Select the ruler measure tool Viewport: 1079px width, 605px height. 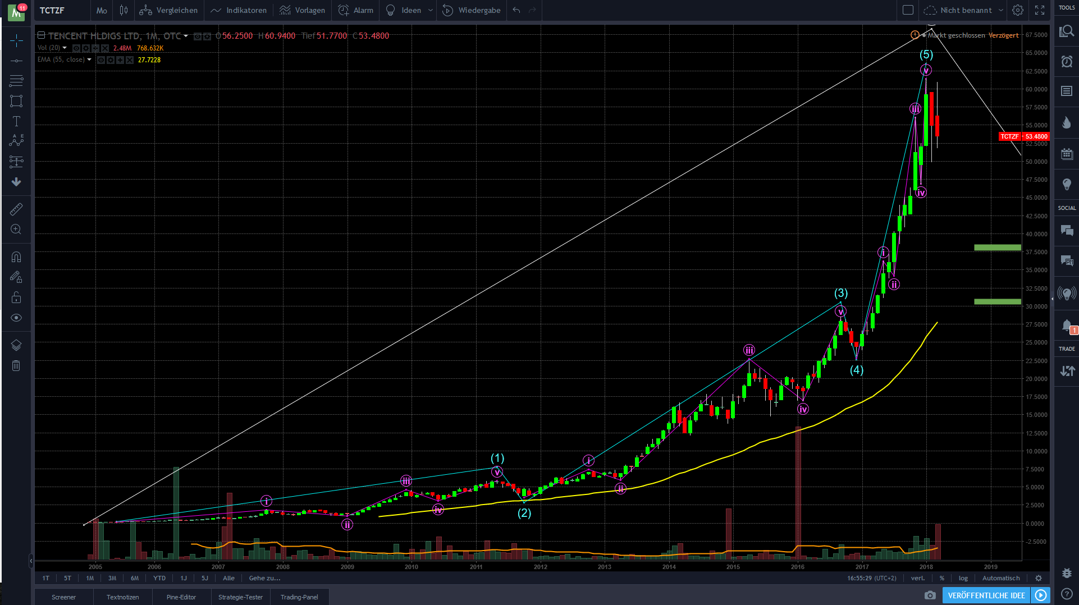coord(16,209)
